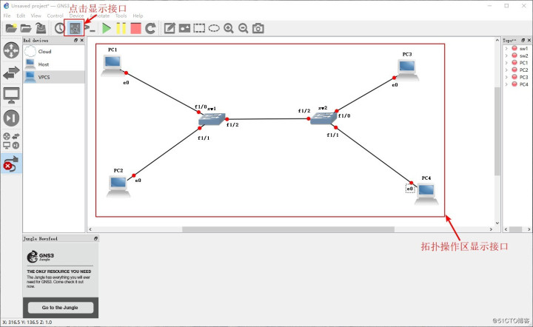Float the Topology summary panel

click(523, 40)
